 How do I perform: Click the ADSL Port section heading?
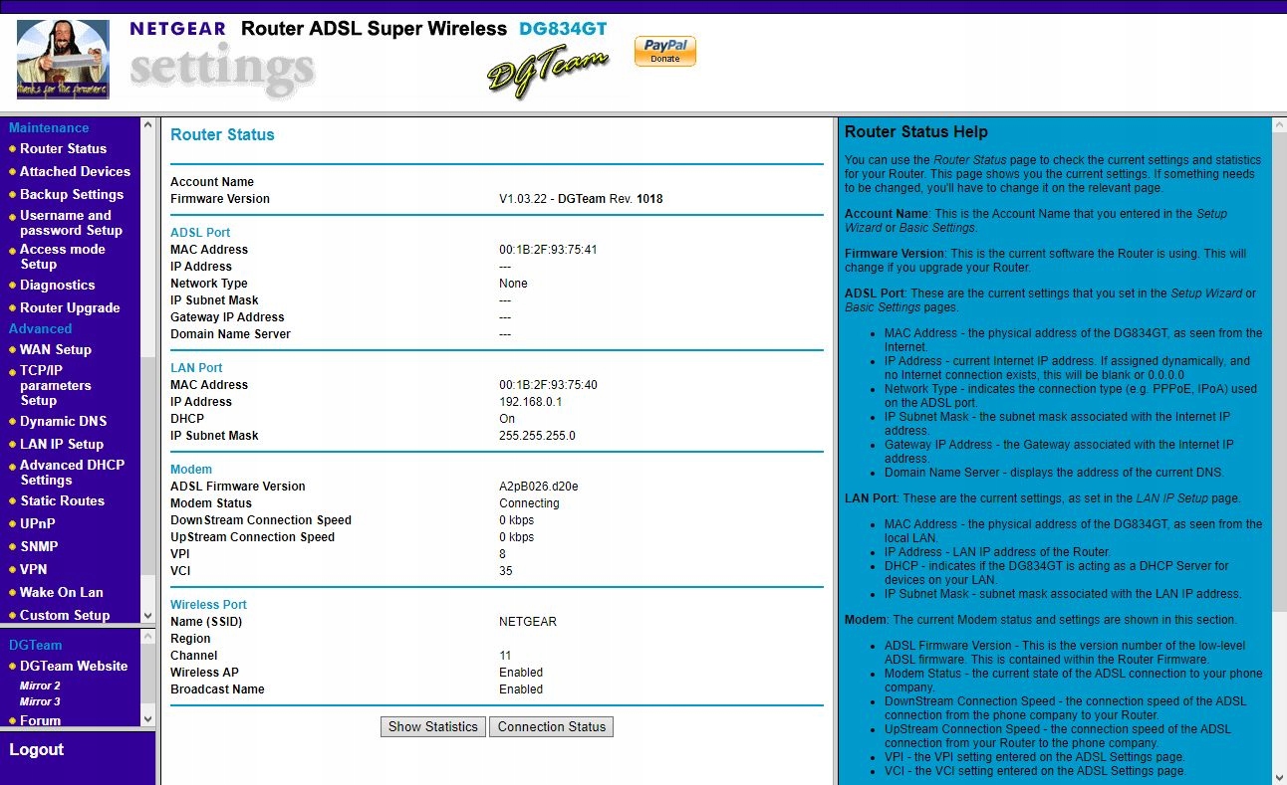(200, 233)
